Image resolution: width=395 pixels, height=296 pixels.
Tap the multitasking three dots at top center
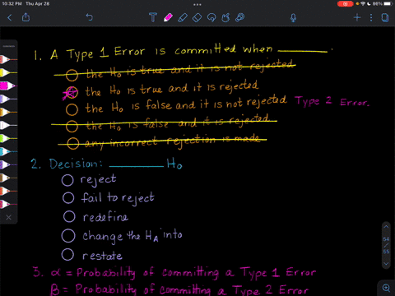click(x=197, y=4)
